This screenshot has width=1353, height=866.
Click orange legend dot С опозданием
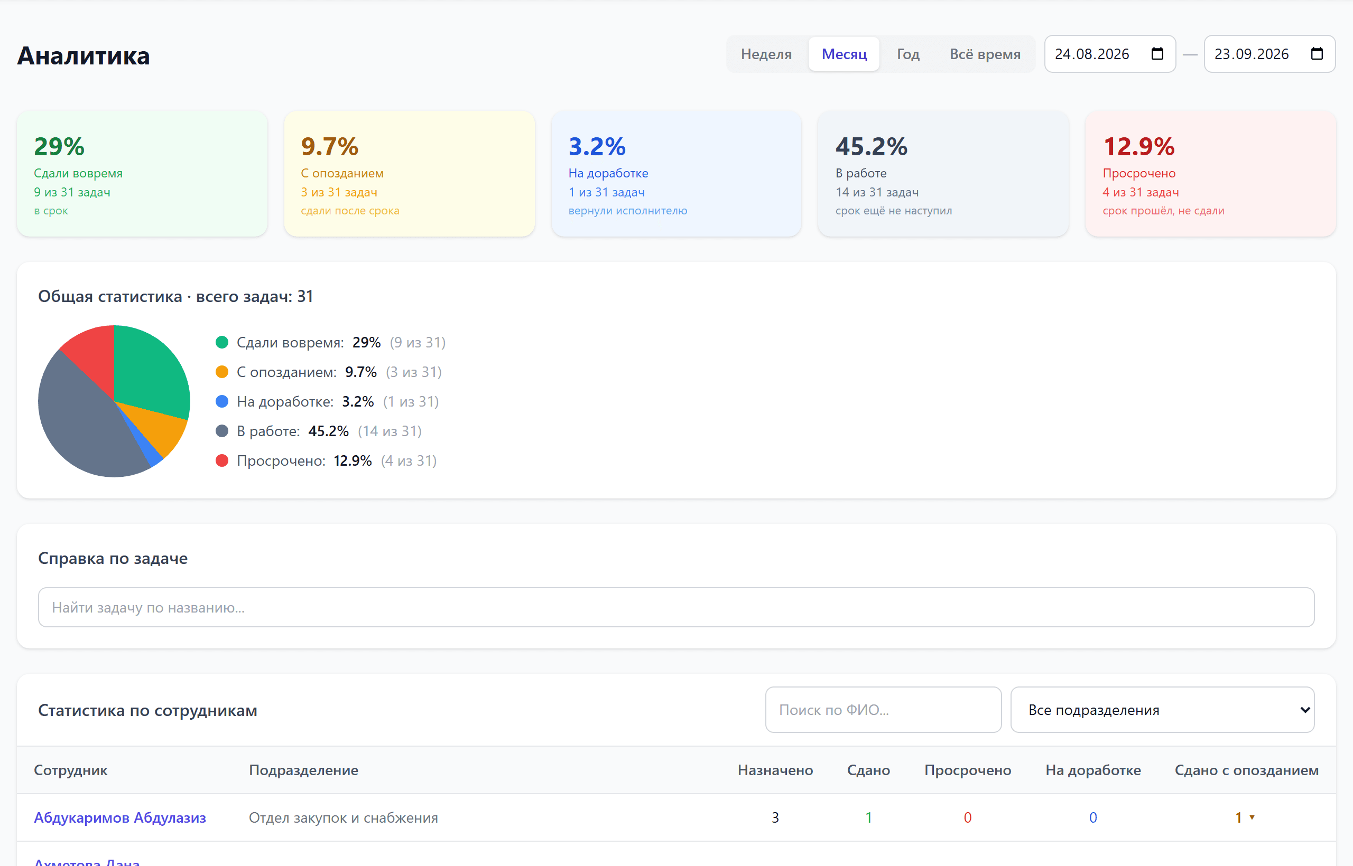click(222, 372)
